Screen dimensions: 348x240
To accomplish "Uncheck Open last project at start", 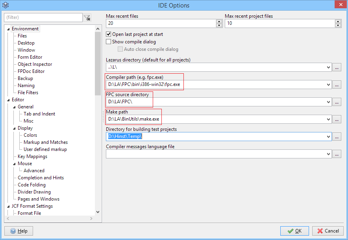I will (109, 34).
